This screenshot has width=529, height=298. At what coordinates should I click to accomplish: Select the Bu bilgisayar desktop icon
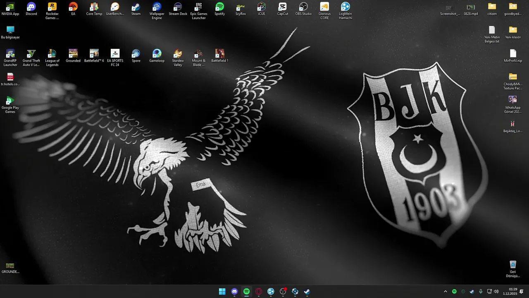(x=10, y=33)
